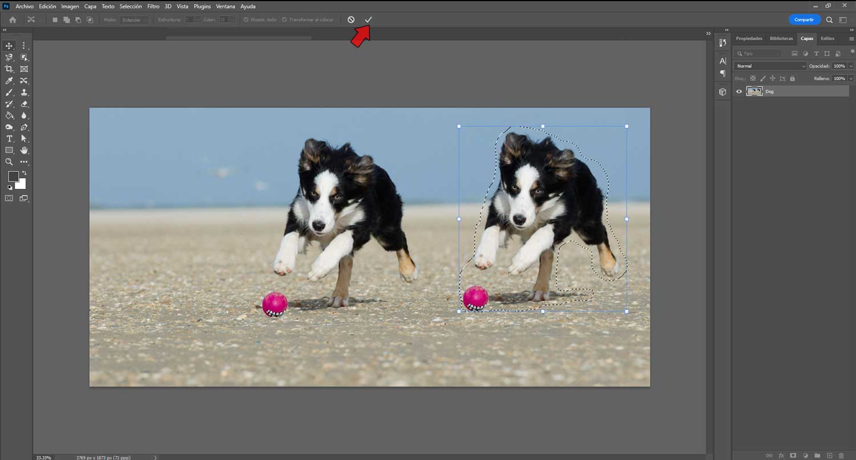856x460 pixels.
Task: Click the Home icon in options bar
Action: pyautogui.click(x=13, y=20)
